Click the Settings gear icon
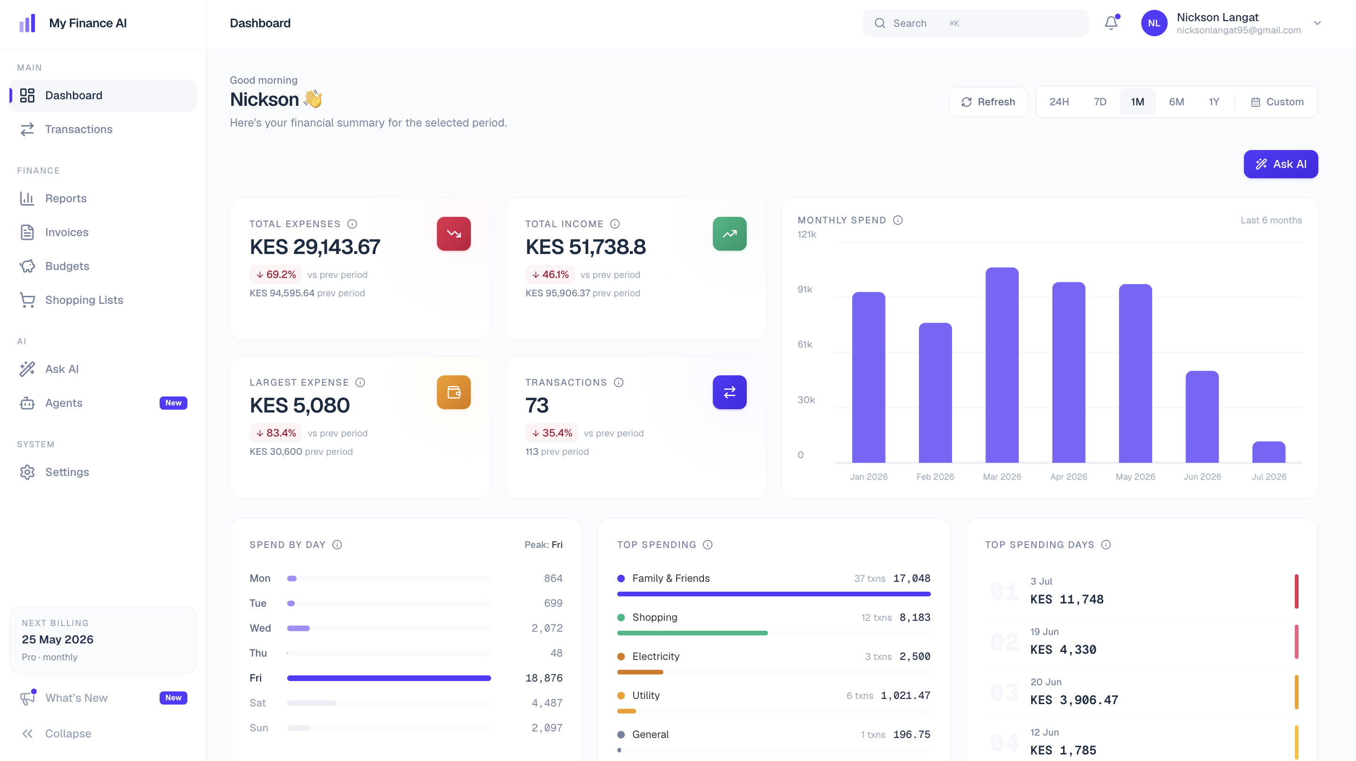The height and width of the screenshot is (761, 1356). [x=27, y=472]
